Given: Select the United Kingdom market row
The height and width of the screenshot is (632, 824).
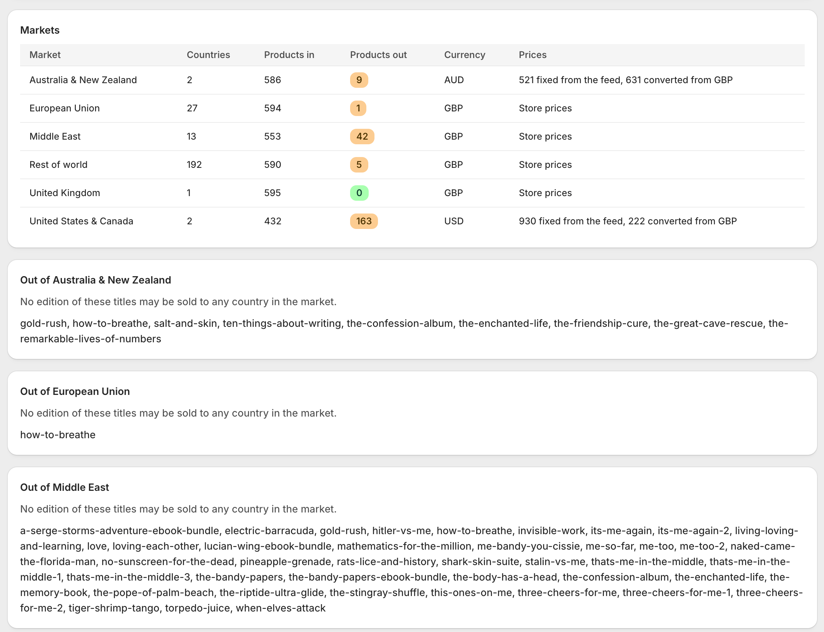Looking at the screenshot, I should pos(412,193).
